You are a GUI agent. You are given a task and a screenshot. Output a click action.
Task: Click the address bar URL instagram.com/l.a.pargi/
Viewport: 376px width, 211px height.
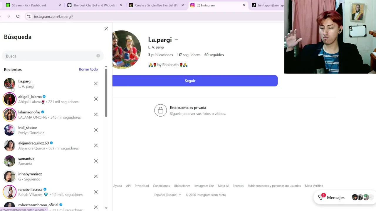tap(53, 16)
